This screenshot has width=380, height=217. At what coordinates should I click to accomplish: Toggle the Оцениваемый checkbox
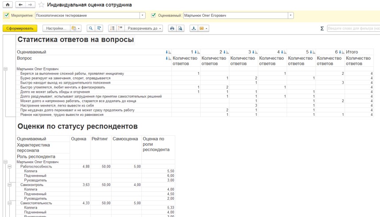click(x=153, y=15)
